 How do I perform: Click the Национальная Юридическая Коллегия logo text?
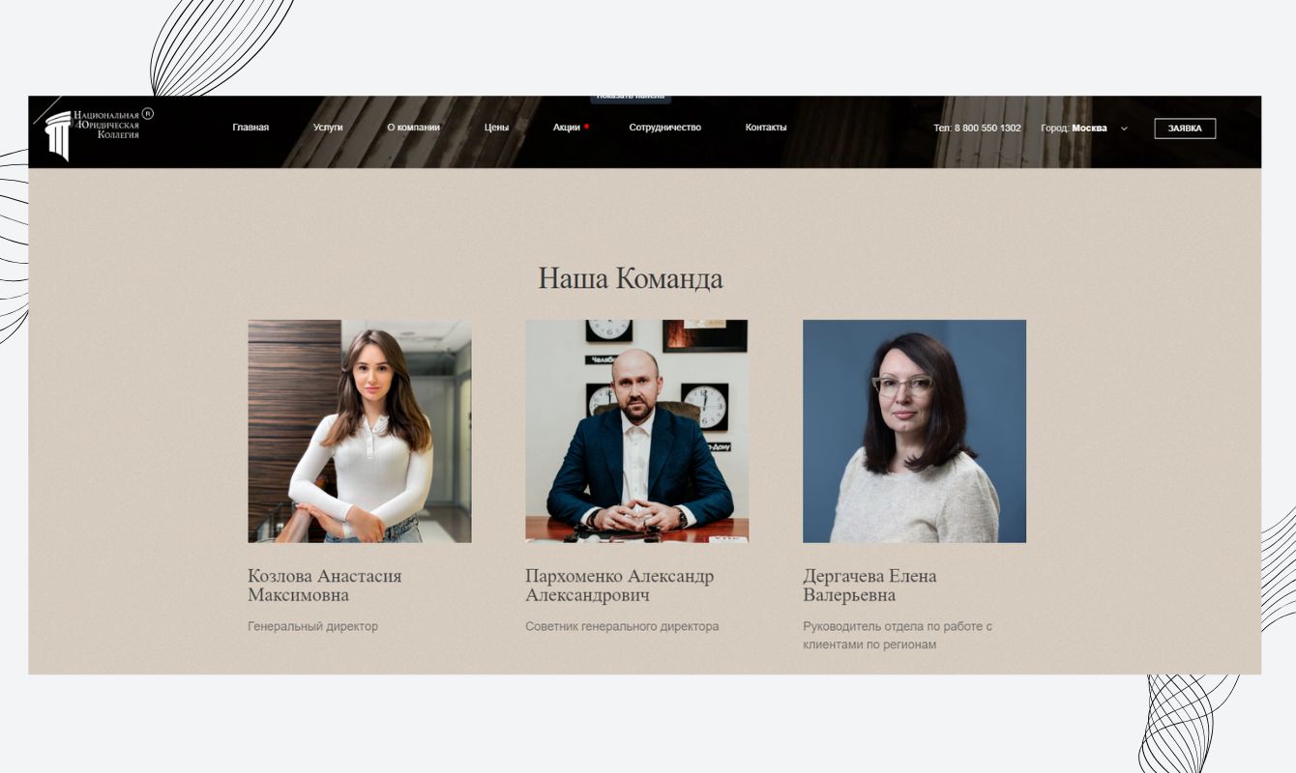tap(108, 125)
